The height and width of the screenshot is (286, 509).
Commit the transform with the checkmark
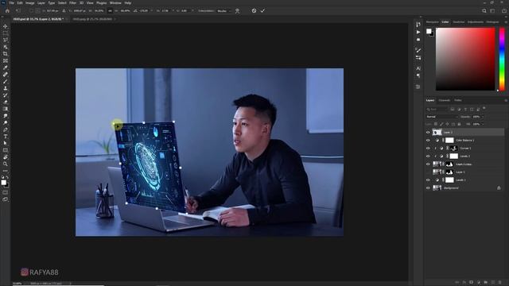pyautogui.click(x=262, y=10)
